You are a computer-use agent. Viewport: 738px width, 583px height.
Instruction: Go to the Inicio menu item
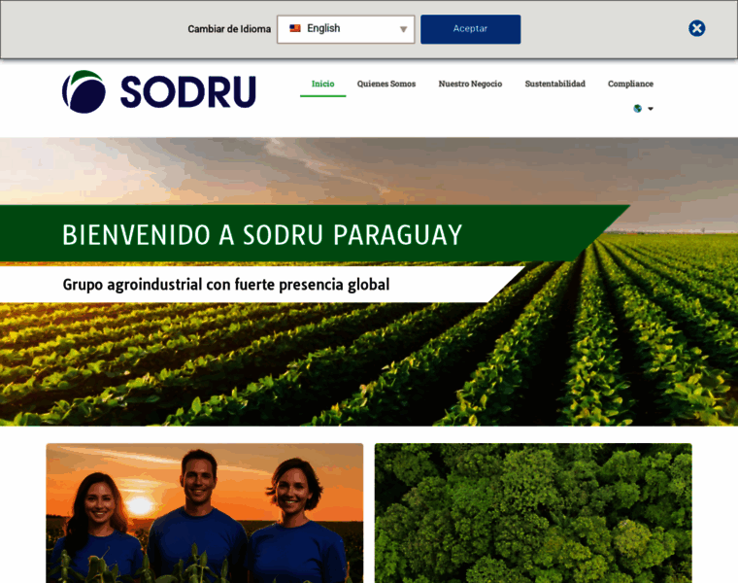pyautogui.click(x=322, y=84)
